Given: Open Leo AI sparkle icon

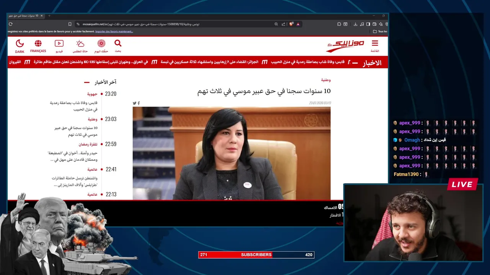Looking at the screenshot, I should point(381,24).
